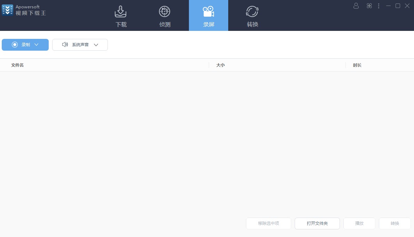Switch to the 下载 download tab
Screen dimensions: 414x237
tap(121, 16)
